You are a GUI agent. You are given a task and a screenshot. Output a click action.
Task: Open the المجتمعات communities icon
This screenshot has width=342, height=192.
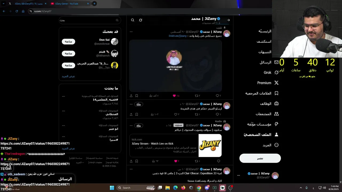[x=277, y=114]
